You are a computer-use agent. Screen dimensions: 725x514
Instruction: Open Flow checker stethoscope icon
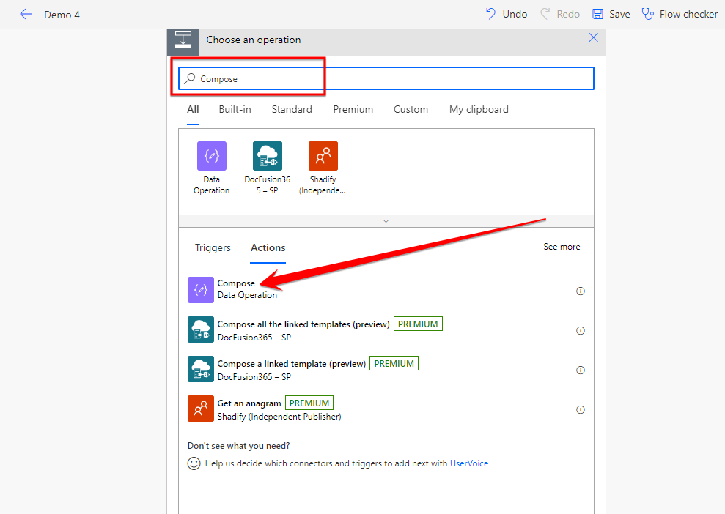(x=648, y=14)
